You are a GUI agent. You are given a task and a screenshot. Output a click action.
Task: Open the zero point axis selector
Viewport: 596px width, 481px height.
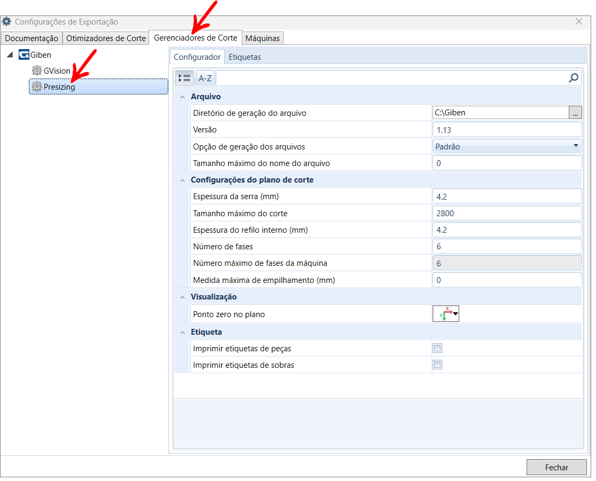point(446,314)
